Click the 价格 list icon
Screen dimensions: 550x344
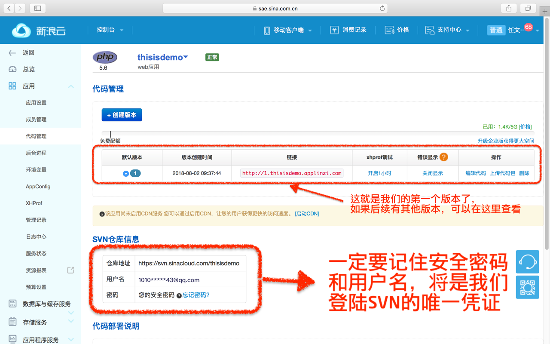click(x=389, y=30)
